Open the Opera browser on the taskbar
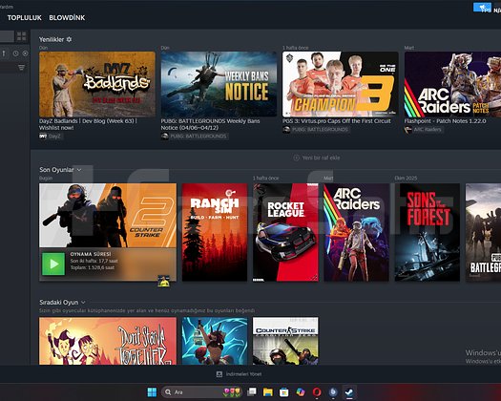 317,392
